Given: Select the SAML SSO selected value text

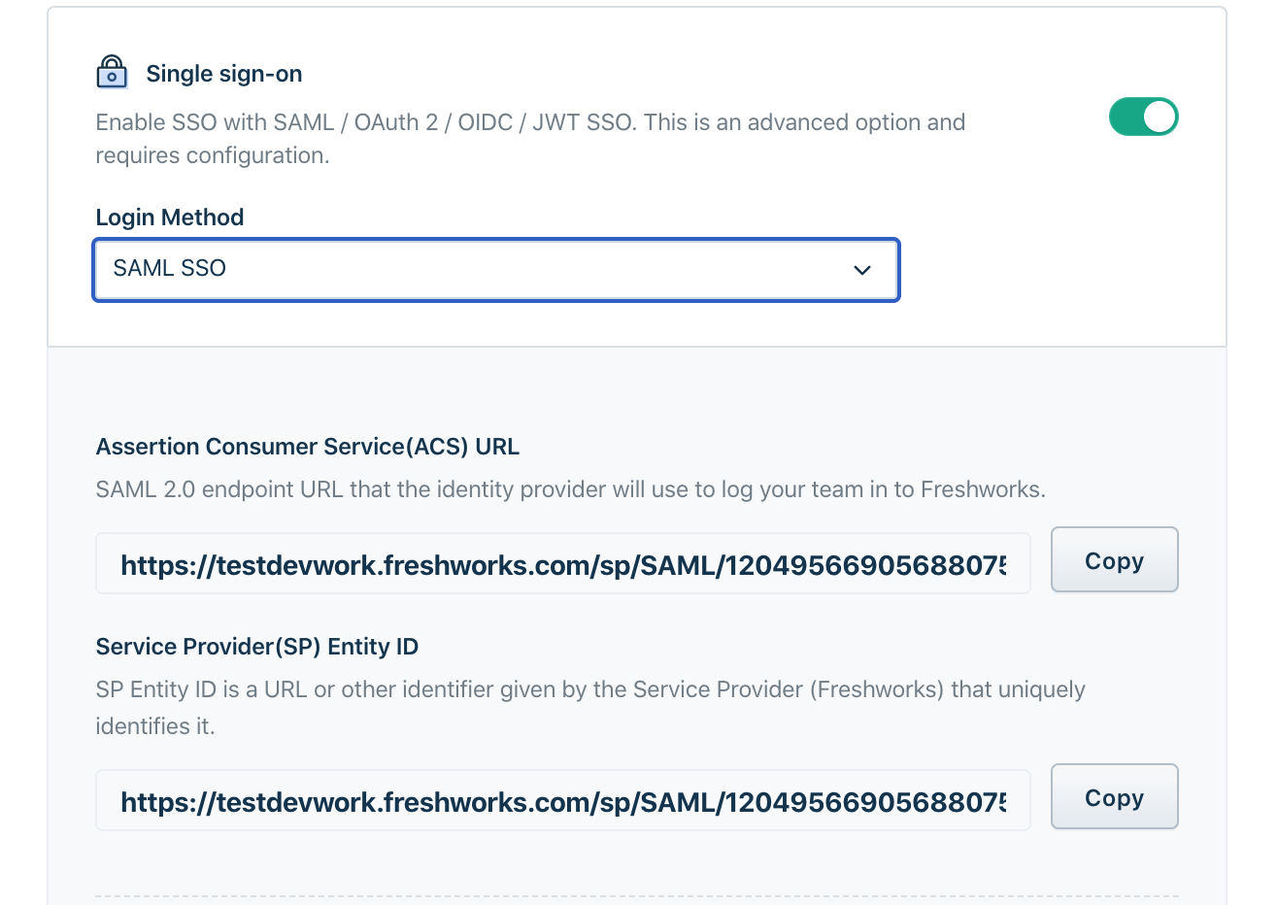Looking at the screenshot, I should pos(169,268).
